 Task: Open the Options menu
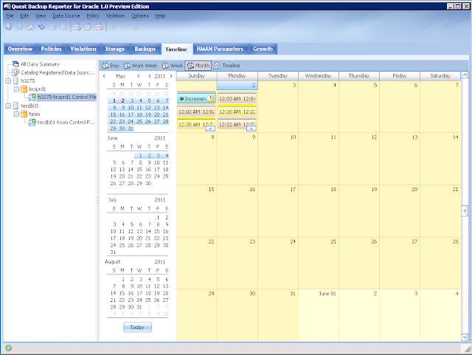[139, 15]
